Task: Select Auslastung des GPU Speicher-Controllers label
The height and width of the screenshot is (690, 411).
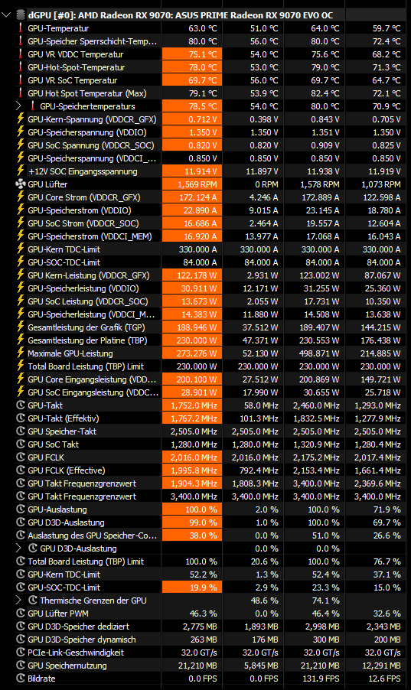Action: (92, 535)
